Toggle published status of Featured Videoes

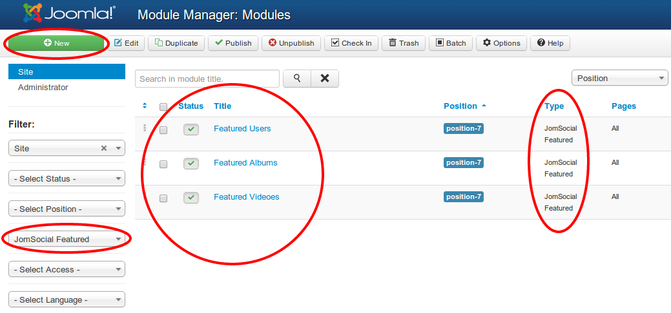click(191, 198)
